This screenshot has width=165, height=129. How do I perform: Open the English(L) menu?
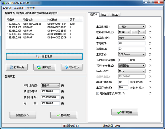[19, 8]
